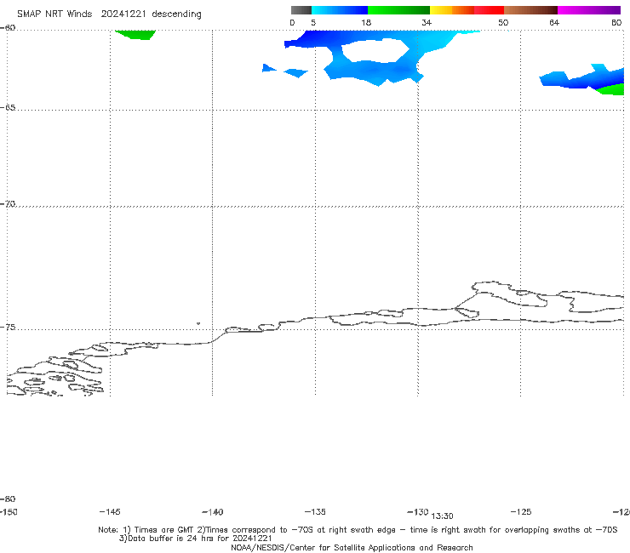This screenshot has height=553, width=630.
Task: Click the longitude label '-125'
Action: click(x=521, y=511)
